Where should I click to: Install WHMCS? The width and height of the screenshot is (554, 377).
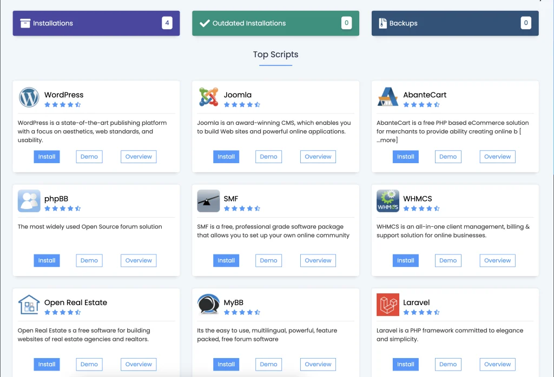(x=406, y=260)
